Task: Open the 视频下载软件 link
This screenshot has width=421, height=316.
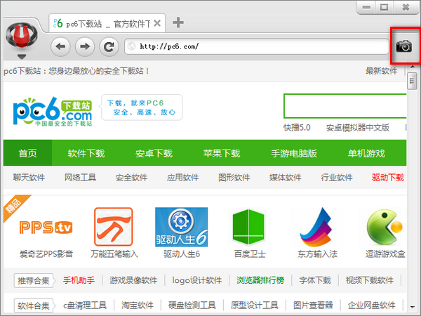Action: pyautogui.click(x=370, y=280)
